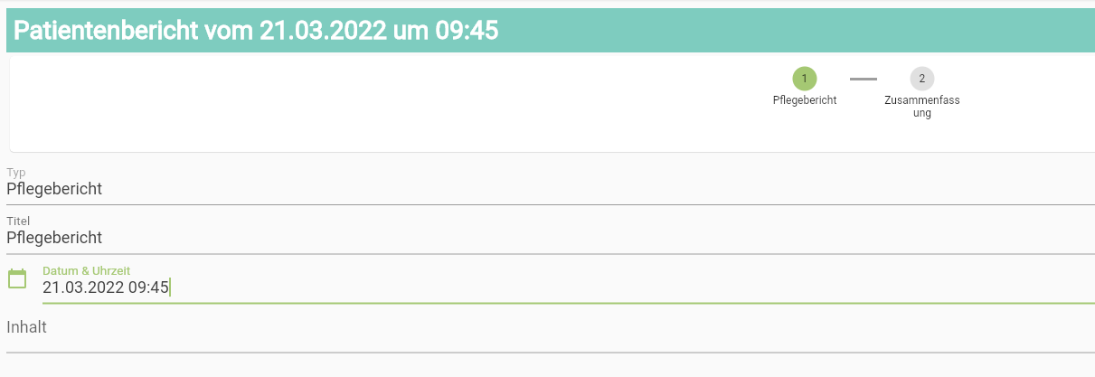
Task: Focus the Titel input field
Action: pos(543,238)
